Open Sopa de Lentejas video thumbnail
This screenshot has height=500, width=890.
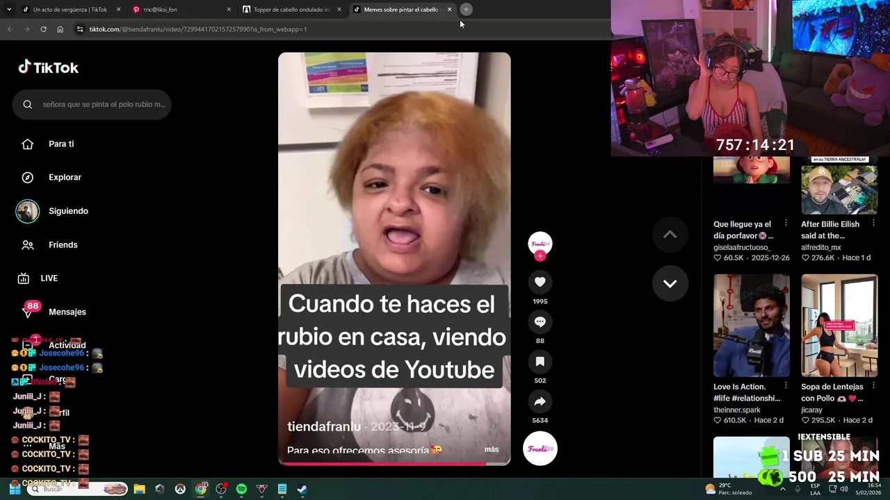point(839,325)
